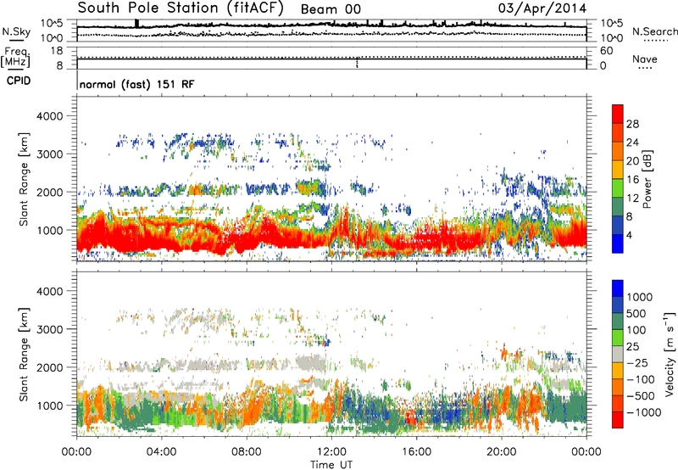Screen dimensions: 678x470
Task: Click the solid line sample under 'N.Sky'
Action: (x=16, y=40)
